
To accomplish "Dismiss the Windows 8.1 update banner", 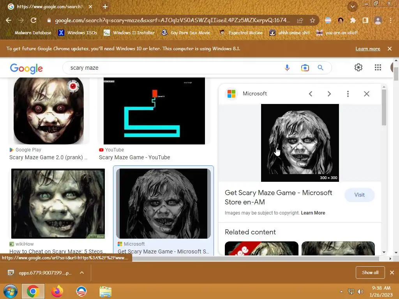I will click(x=390, y=49).
